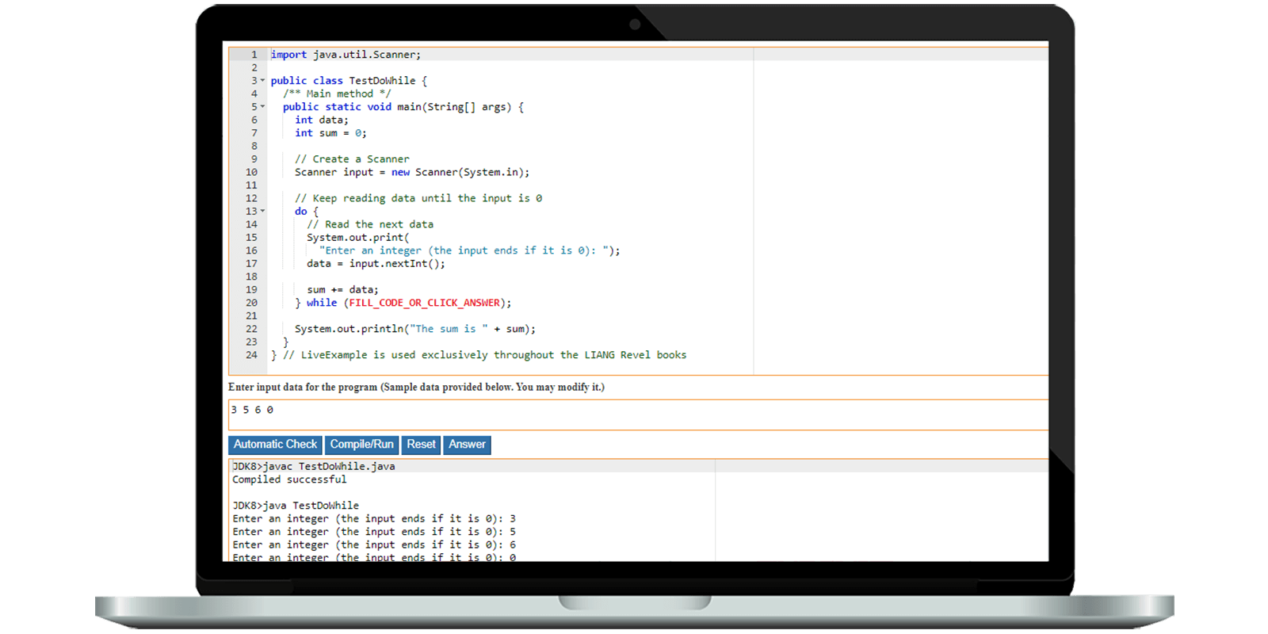Click the Automatic Check button
Image resolution: width=1268 pixels, height=634 pixels.
(x=275, y=445)
